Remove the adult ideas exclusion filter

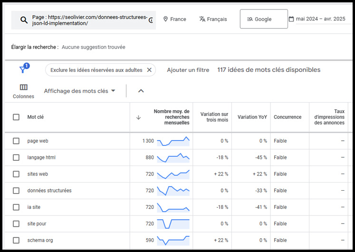click(x=149, y=70)
